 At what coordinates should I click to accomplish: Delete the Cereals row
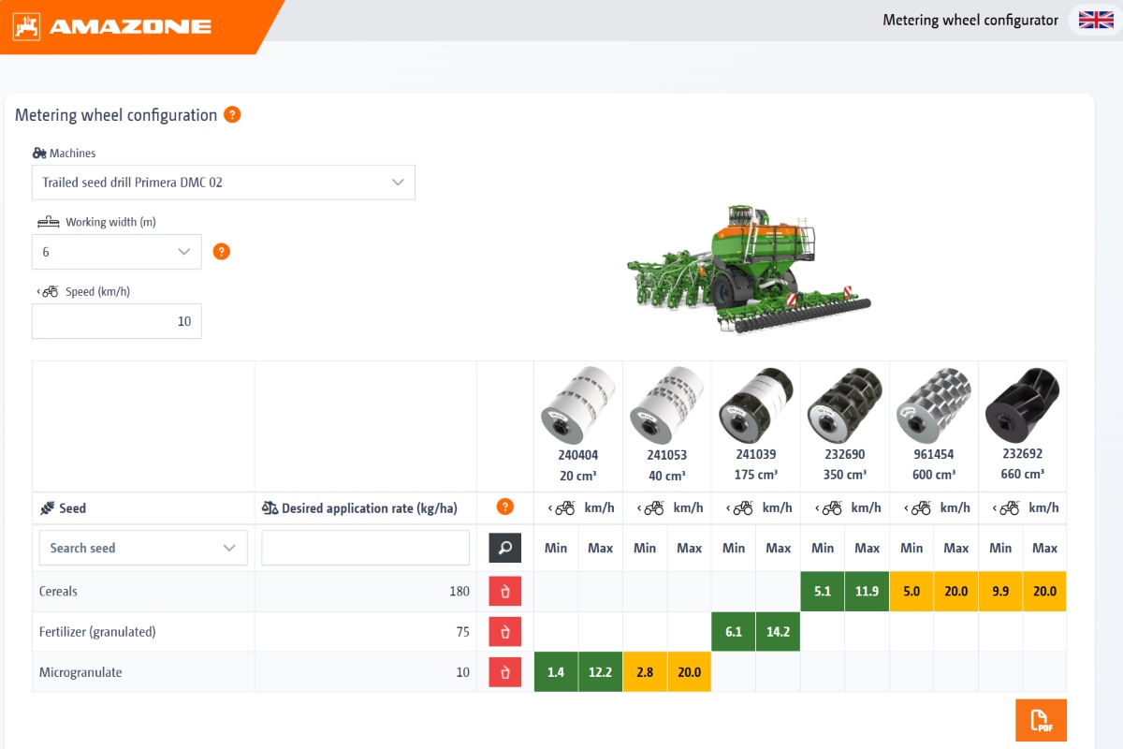click(x=505, y=592)
